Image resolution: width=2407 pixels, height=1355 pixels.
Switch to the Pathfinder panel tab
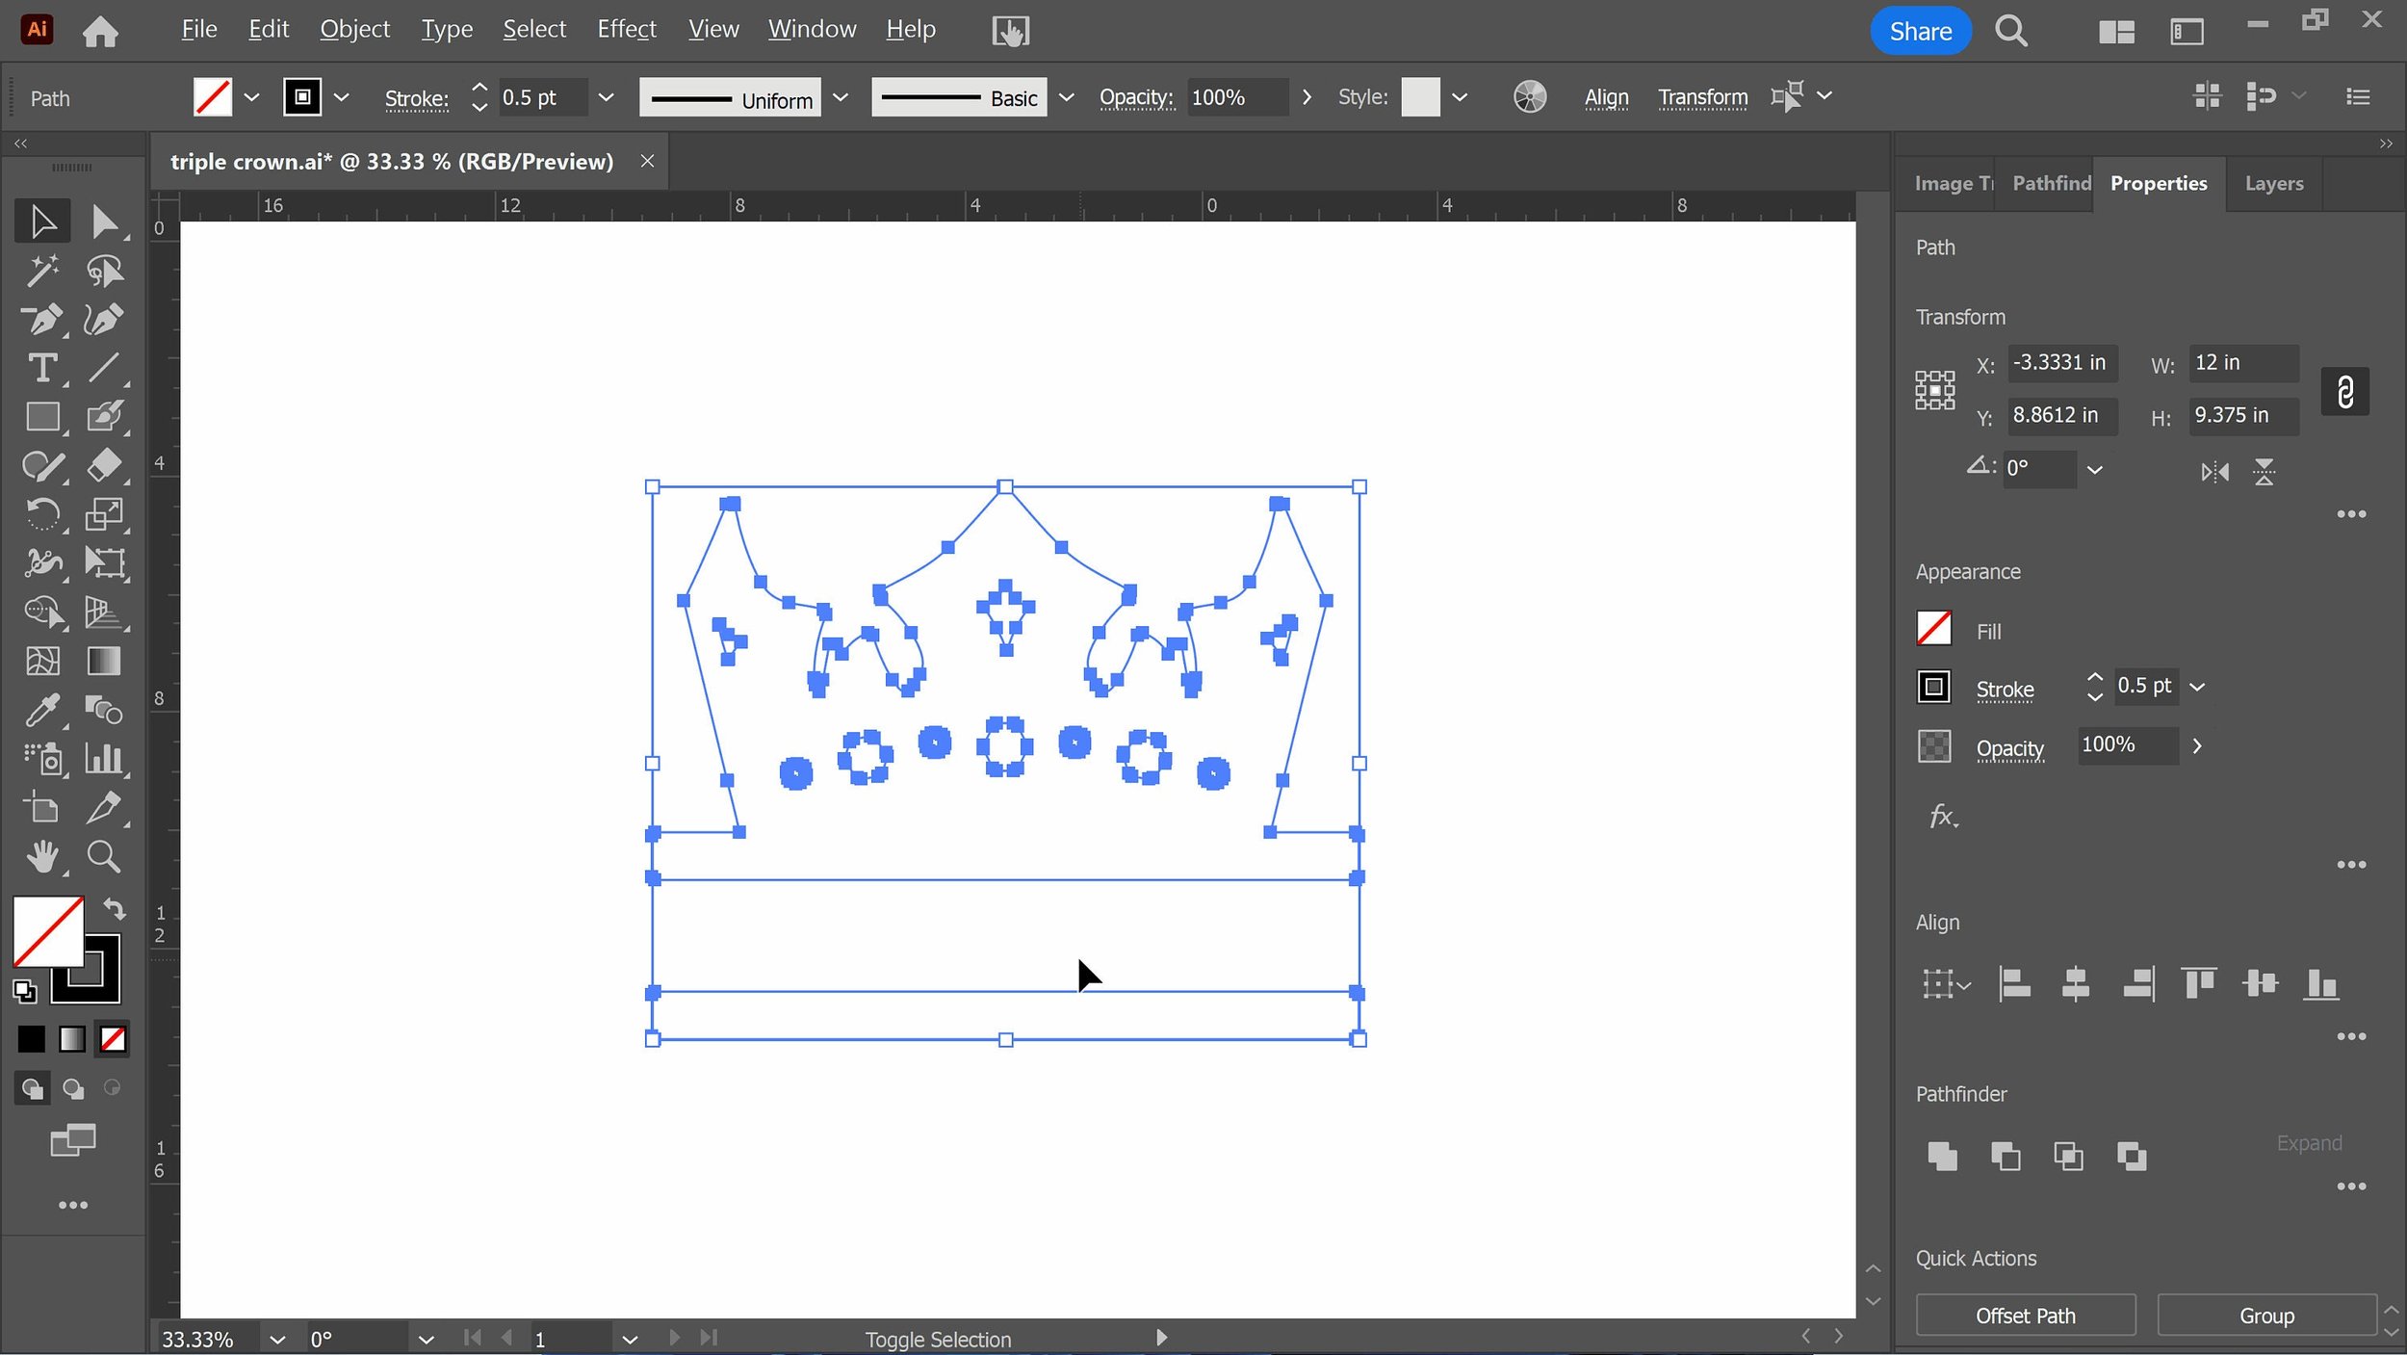2051,183
